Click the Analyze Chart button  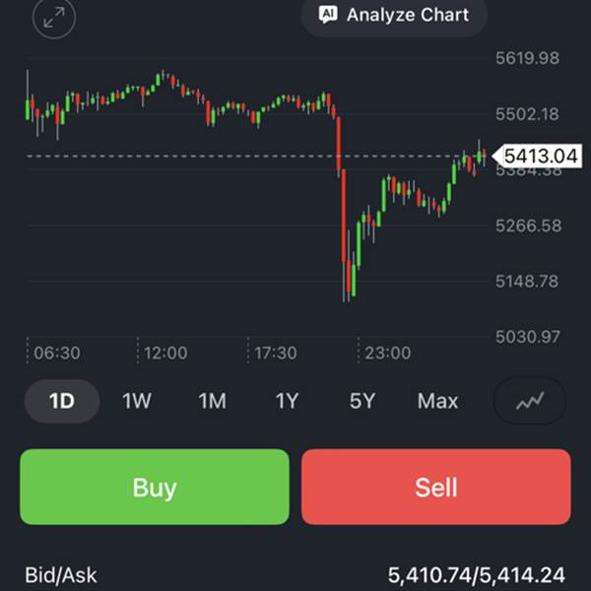[394, 15]
